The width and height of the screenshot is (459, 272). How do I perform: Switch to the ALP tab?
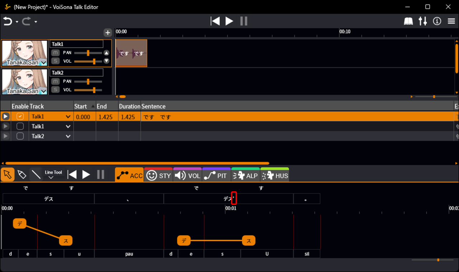click(246, 175)
